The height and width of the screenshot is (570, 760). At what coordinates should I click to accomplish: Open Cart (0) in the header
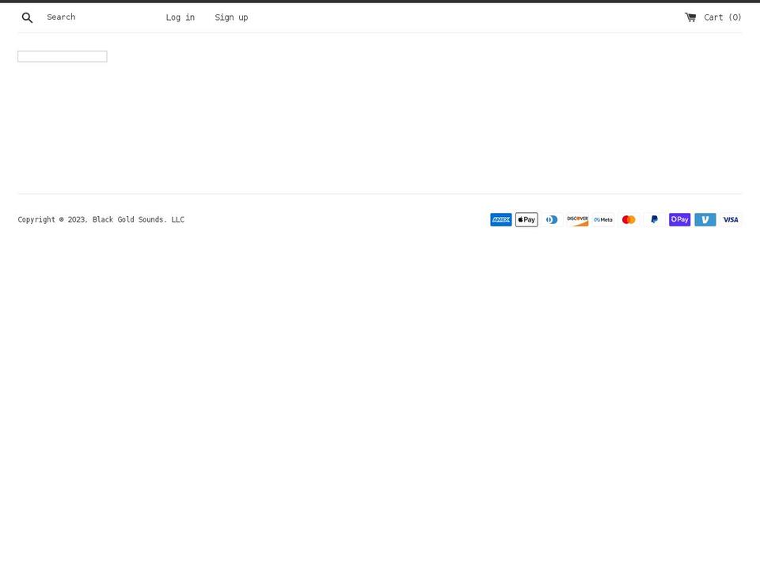[722, 17]
